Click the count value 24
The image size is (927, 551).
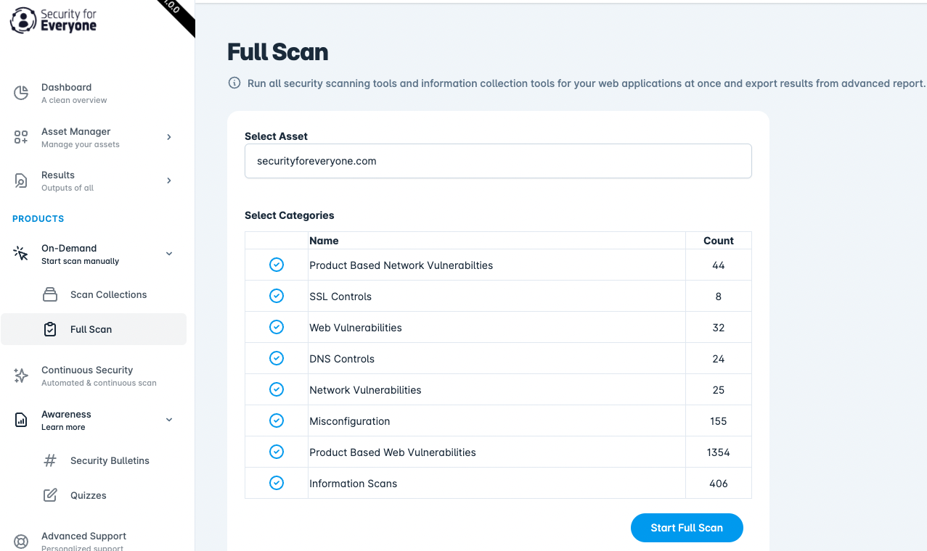pos(719,359)
